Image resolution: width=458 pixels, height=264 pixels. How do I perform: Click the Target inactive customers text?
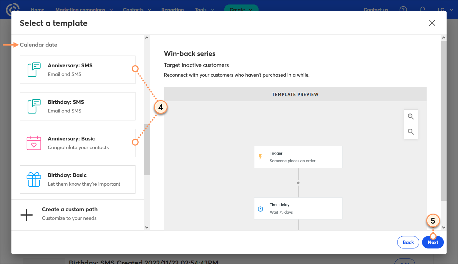[x=196, y=65]
